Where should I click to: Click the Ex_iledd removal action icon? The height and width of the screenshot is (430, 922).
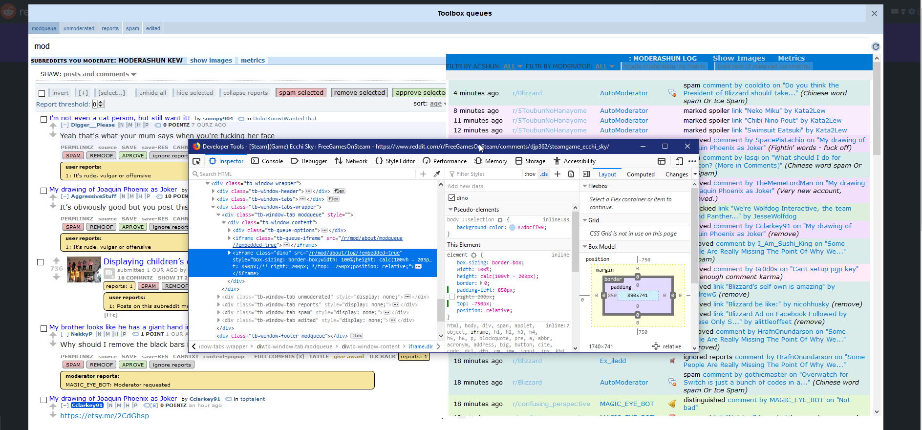click(672, 361)
